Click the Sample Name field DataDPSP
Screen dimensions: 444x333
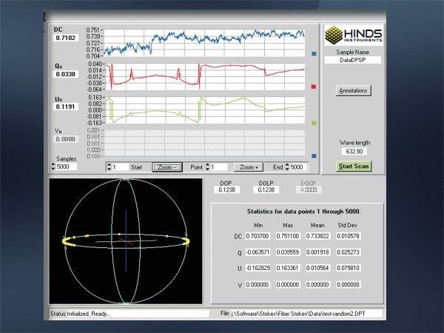click(x=352, y=61)
